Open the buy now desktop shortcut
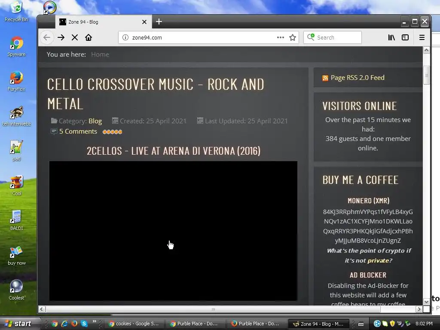The width and height of the screenshot is (440, 330). pos(17,255)
